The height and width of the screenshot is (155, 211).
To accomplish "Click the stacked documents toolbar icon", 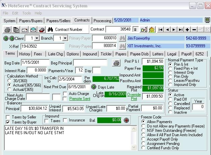I will click(16, 30).
